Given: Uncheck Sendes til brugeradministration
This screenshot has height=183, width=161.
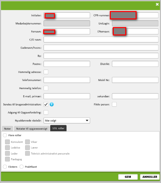Looking at the screenshot, I should (x=46, y=104).
